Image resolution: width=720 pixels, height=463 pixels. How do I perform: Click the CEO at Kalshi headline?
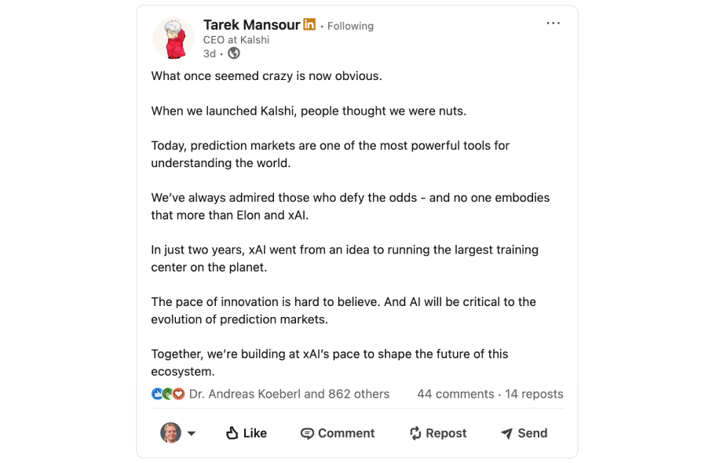(236, 40)
